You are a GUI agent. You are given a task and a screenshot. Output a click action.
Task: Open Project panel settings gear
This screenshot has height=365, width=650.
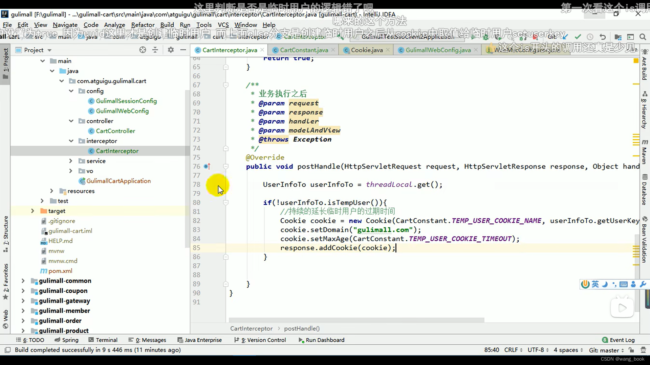click(171, 50)
